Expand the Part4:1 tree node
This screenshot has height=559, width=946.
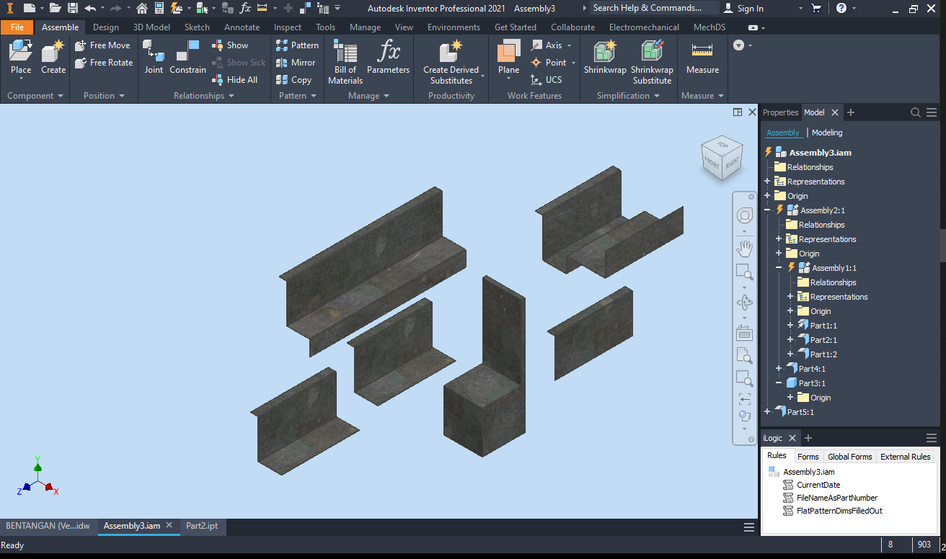click(x=779, y=369)
